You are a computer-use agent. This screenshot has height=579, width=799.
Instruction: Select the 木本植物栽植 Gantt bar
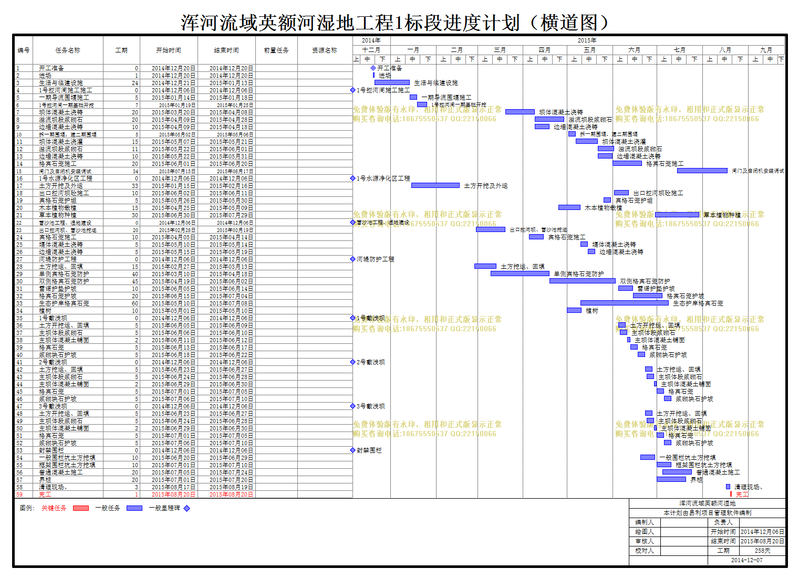point(569,207)
